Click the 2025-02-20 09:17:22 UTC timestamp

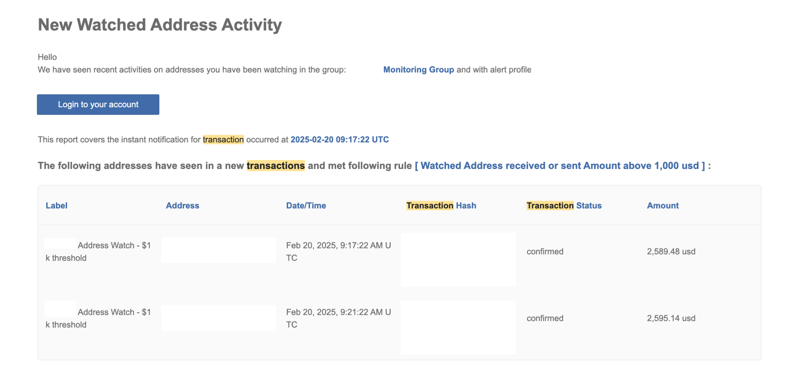[x=339, y=140]
